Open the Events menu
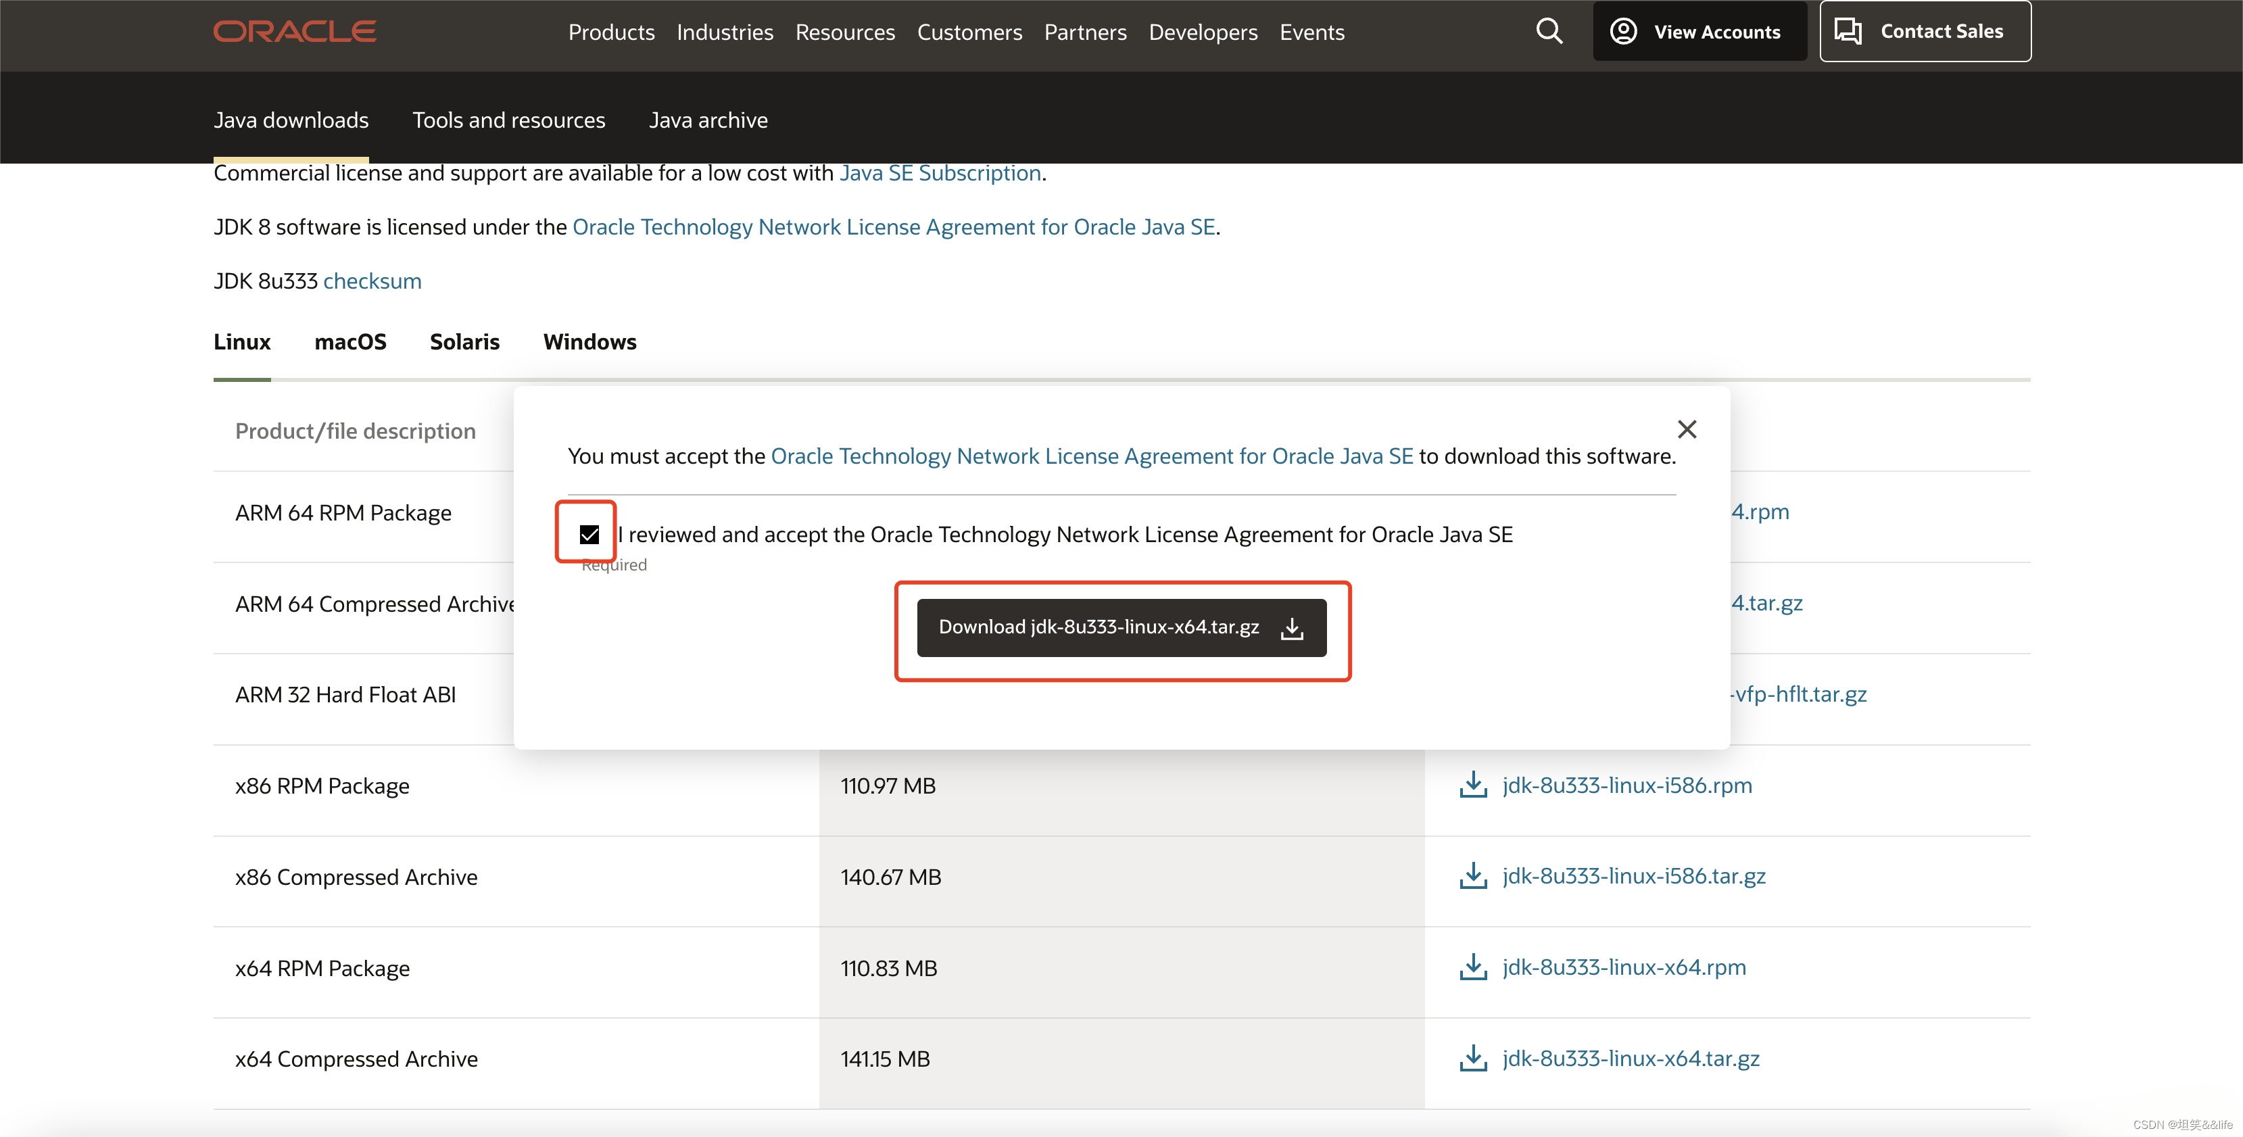2243x1137 pixels. (1311, 32)
